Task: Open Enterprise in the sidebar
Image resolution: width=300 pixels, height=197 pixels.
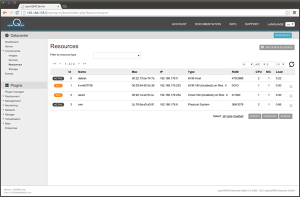Action: 11,128
